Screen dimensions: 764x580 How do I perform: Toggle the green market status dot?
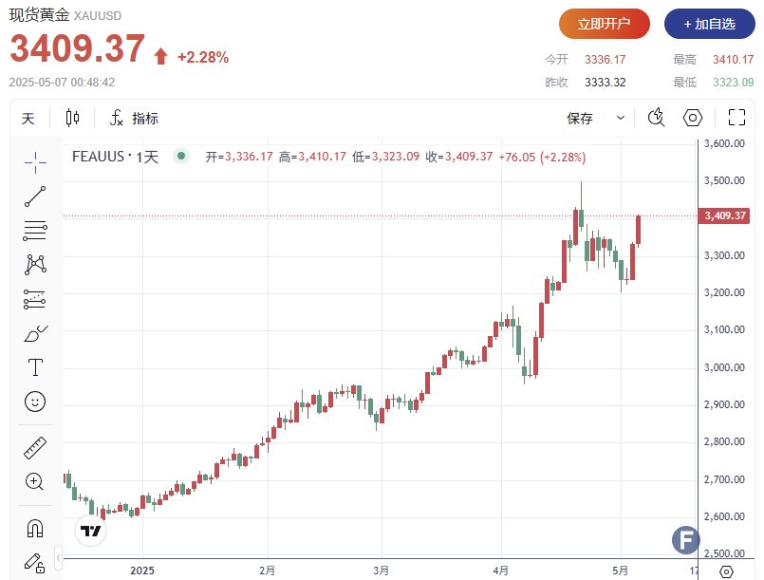tap(179, 157)
